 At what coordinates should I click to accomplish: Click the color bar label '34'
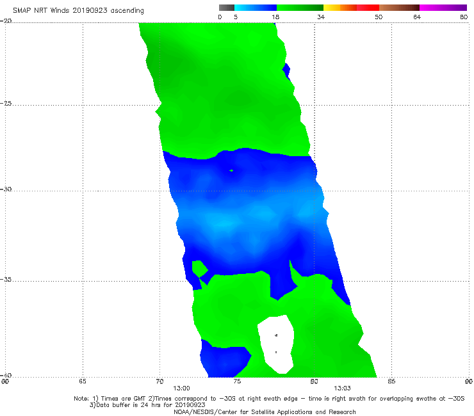(x=321, y=17)
